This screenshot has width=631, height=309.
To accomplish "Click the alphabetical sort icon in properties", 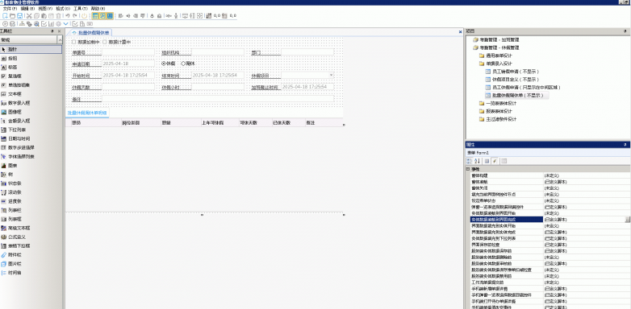I will pyautogui.click(x=478, y=161).
